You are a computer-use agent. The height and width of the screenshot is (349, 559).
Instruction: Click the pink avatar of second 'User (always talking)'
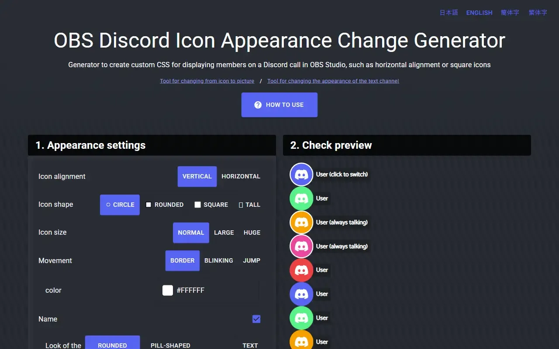tap(301, 246)
